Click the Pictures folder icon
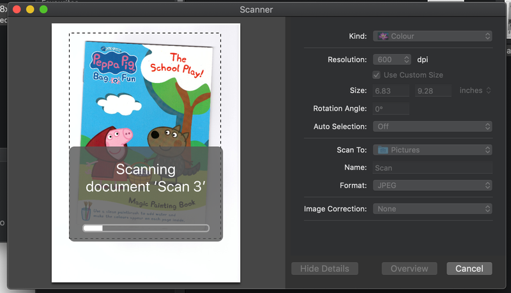511x293 pixels. [x=383, y=150]
